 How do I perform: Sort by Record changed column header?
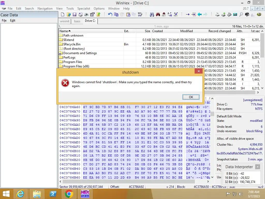222,31
